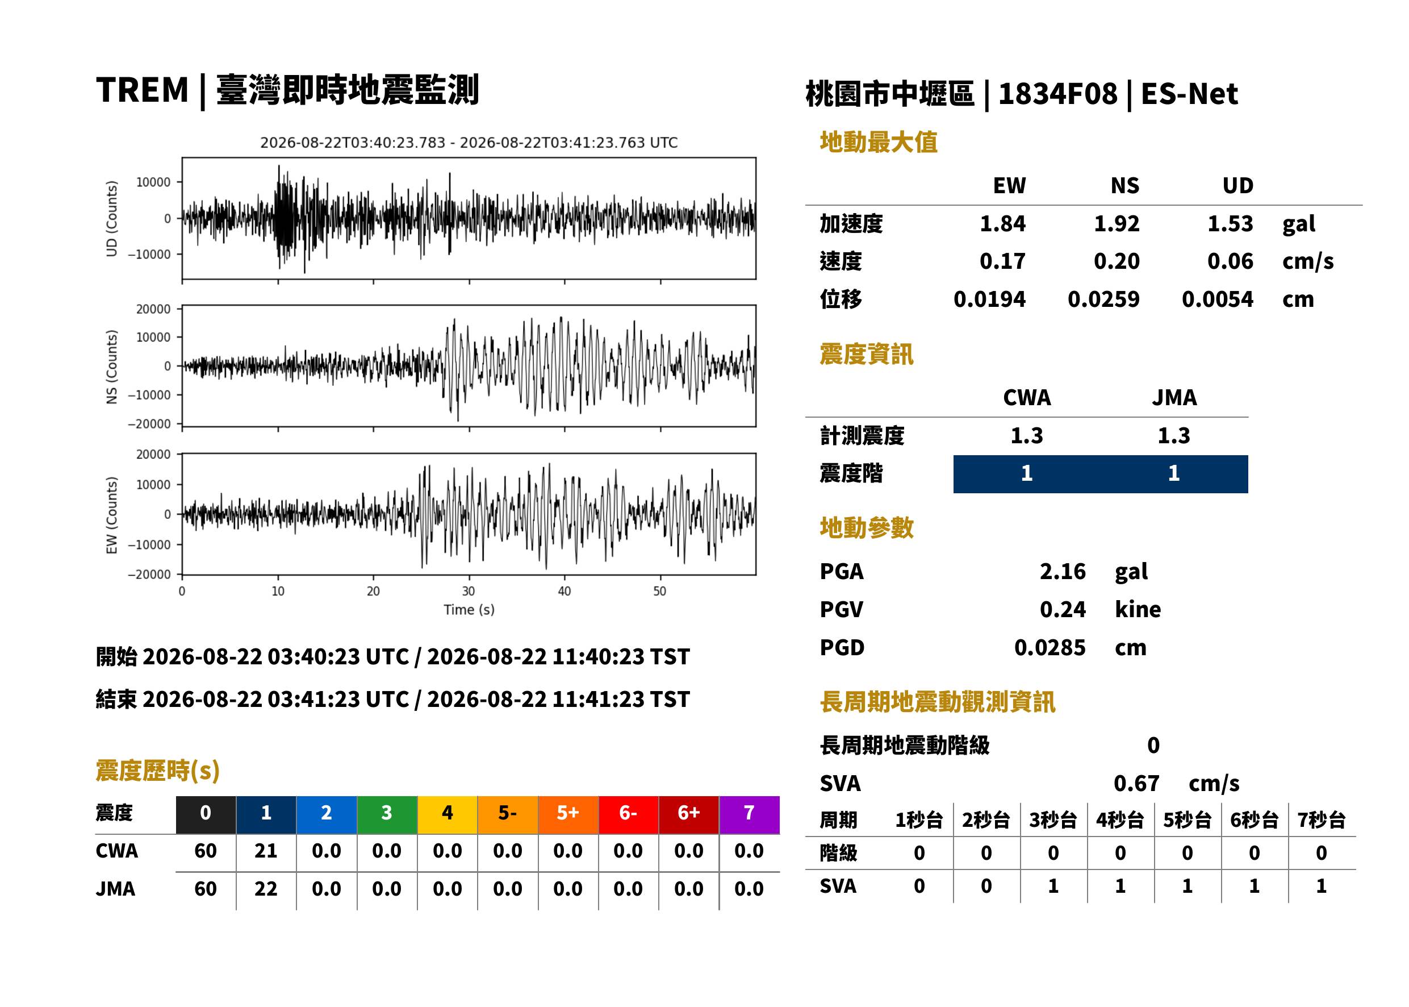Click the red 6- intensity swatch
This screenshot has height=1007, width=1409.
click(x=628, y=815)
